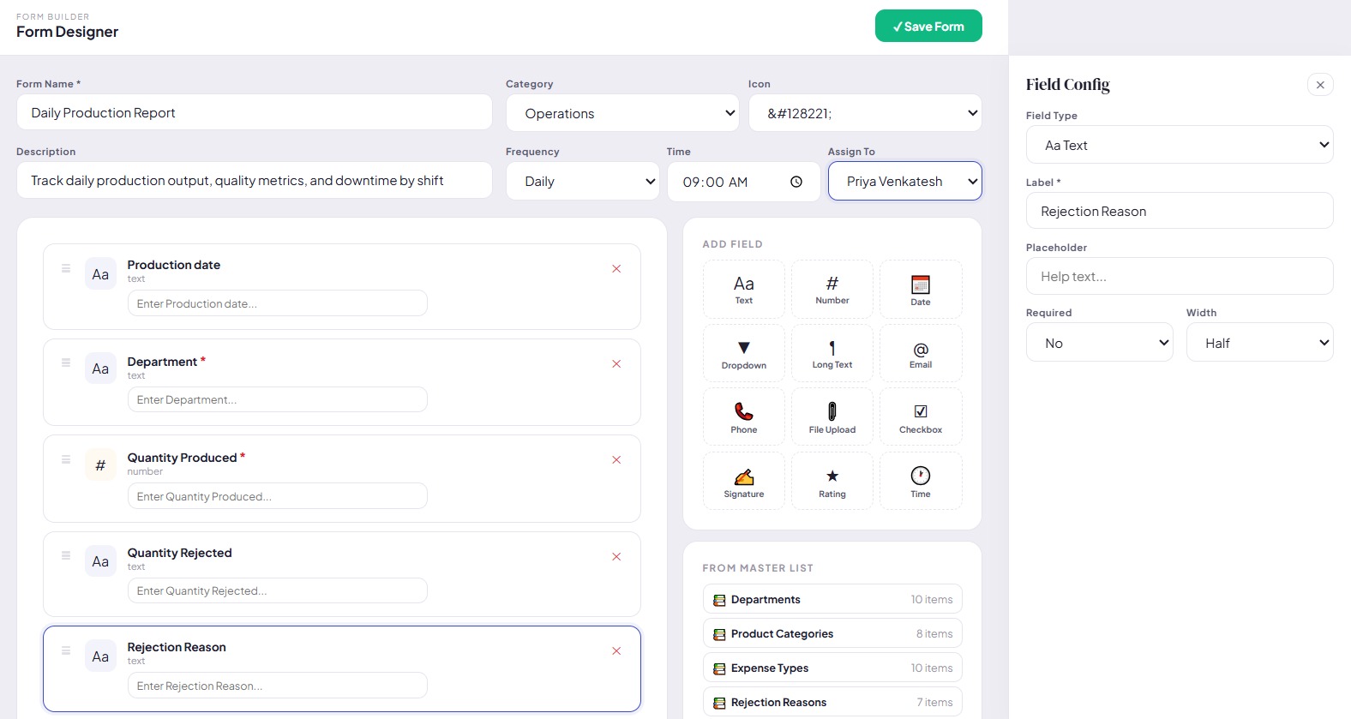
Task: Select the Product Categories master list
Action: 832,633
